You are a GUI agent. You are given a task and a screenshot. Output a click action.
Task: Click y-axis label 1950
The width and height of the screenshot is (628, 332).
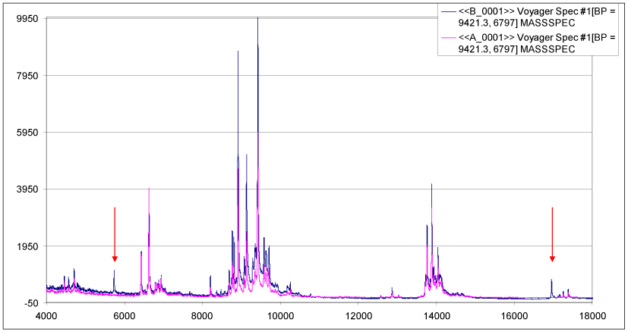[27, 246]
